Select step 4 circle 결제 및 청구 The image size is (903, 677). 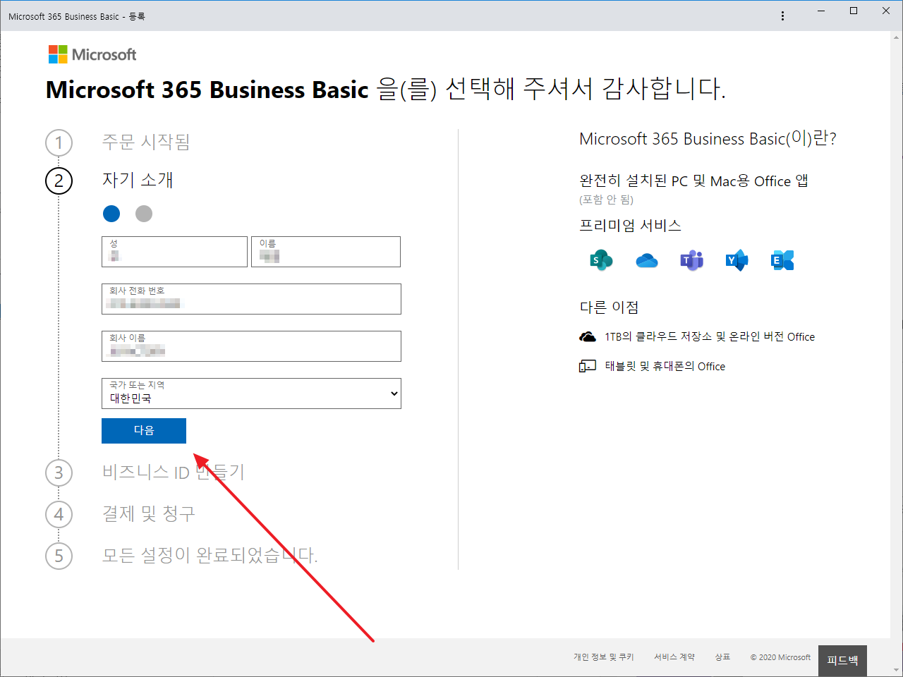[59, 514]
